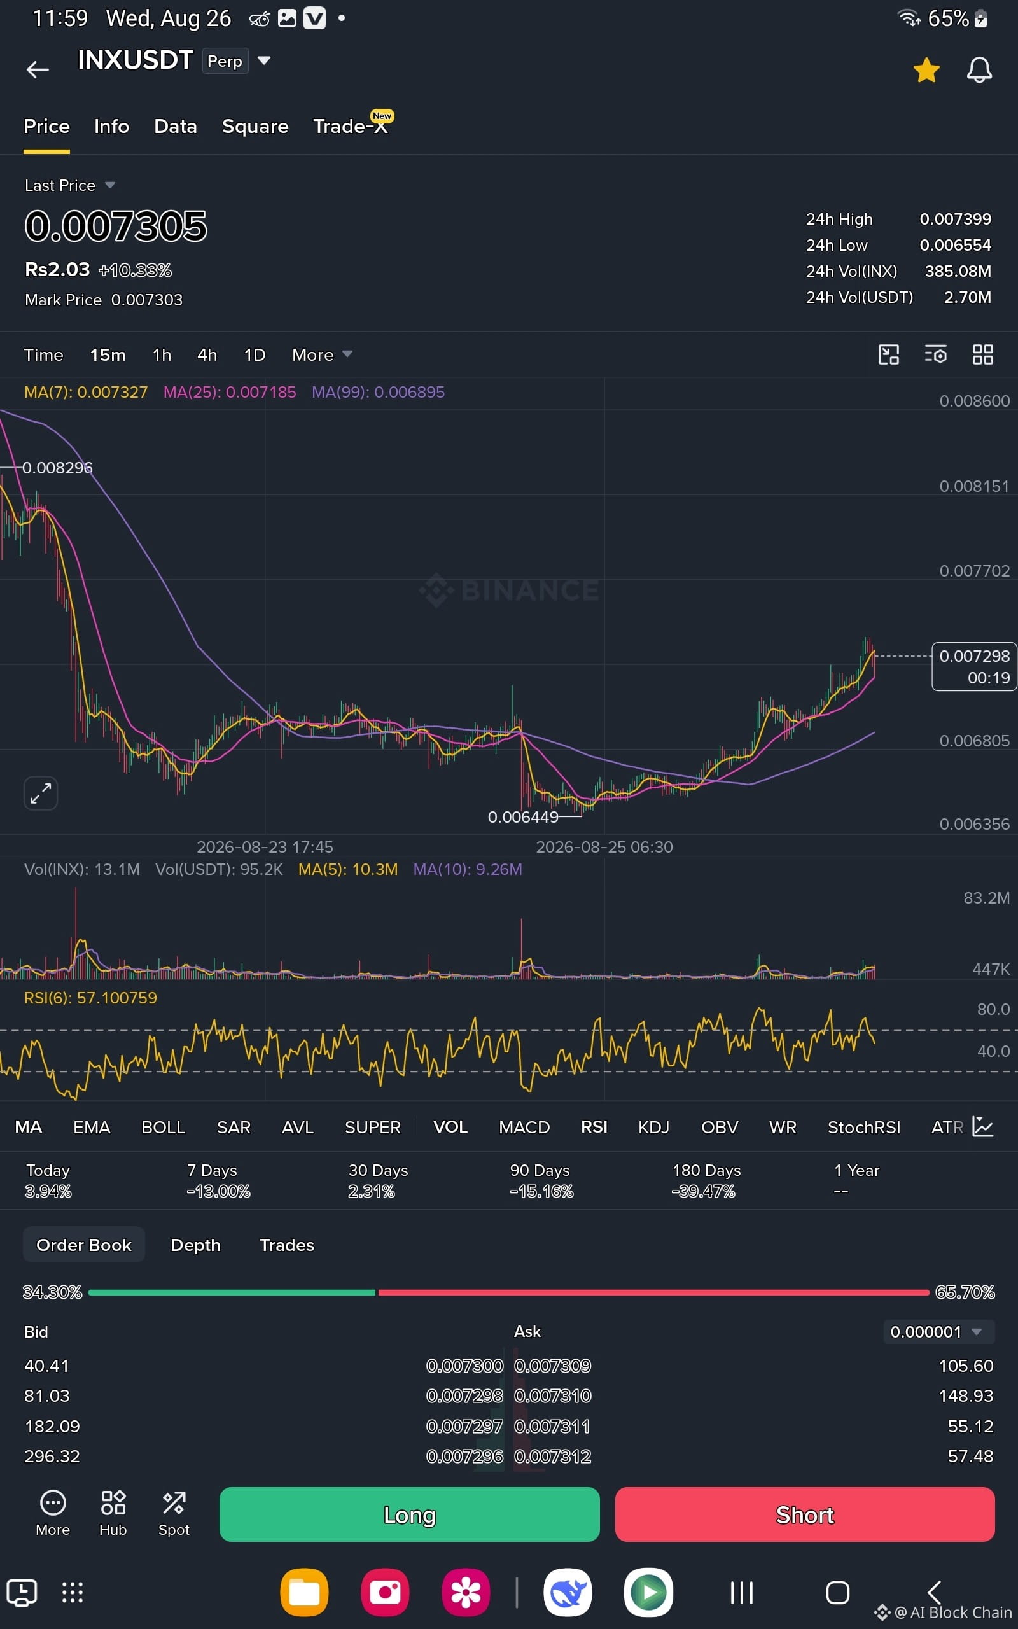1018x1629 pixels.
Task: Enable the WR sub-indicator
Action: (x=783, y=1128)
